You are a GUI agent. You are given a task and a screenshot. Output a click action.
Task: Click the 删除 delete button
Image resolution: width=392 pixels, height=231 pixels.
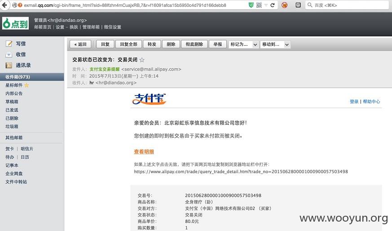(171, 44)
